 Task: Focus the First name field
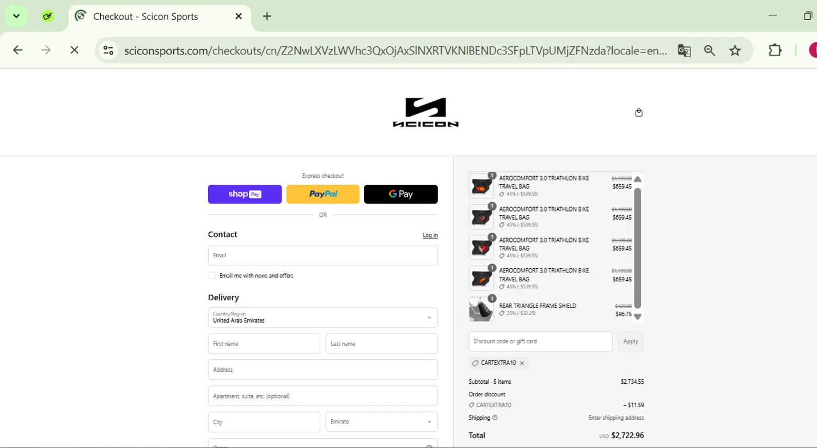tap(264, 344)
